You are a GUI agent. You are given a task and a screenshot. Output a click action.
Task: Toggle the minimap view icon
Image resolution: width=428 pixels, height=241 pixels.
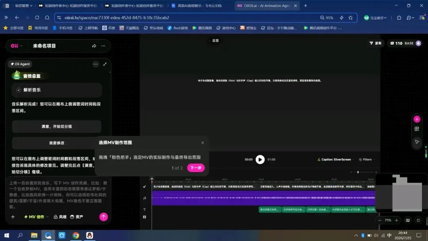[x=408, y=220]
